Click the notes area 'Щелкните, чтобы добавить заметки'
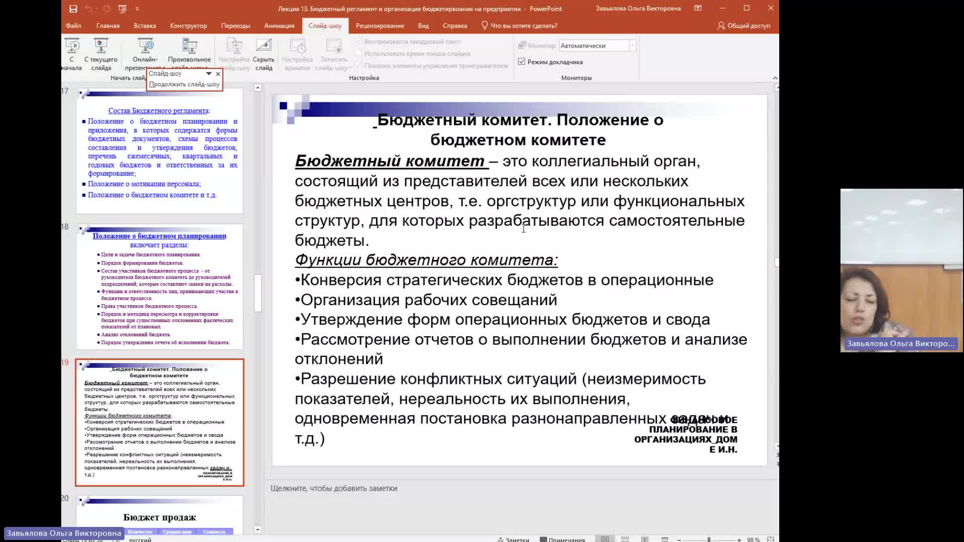 pyautogui.click(x=334, y=488)
